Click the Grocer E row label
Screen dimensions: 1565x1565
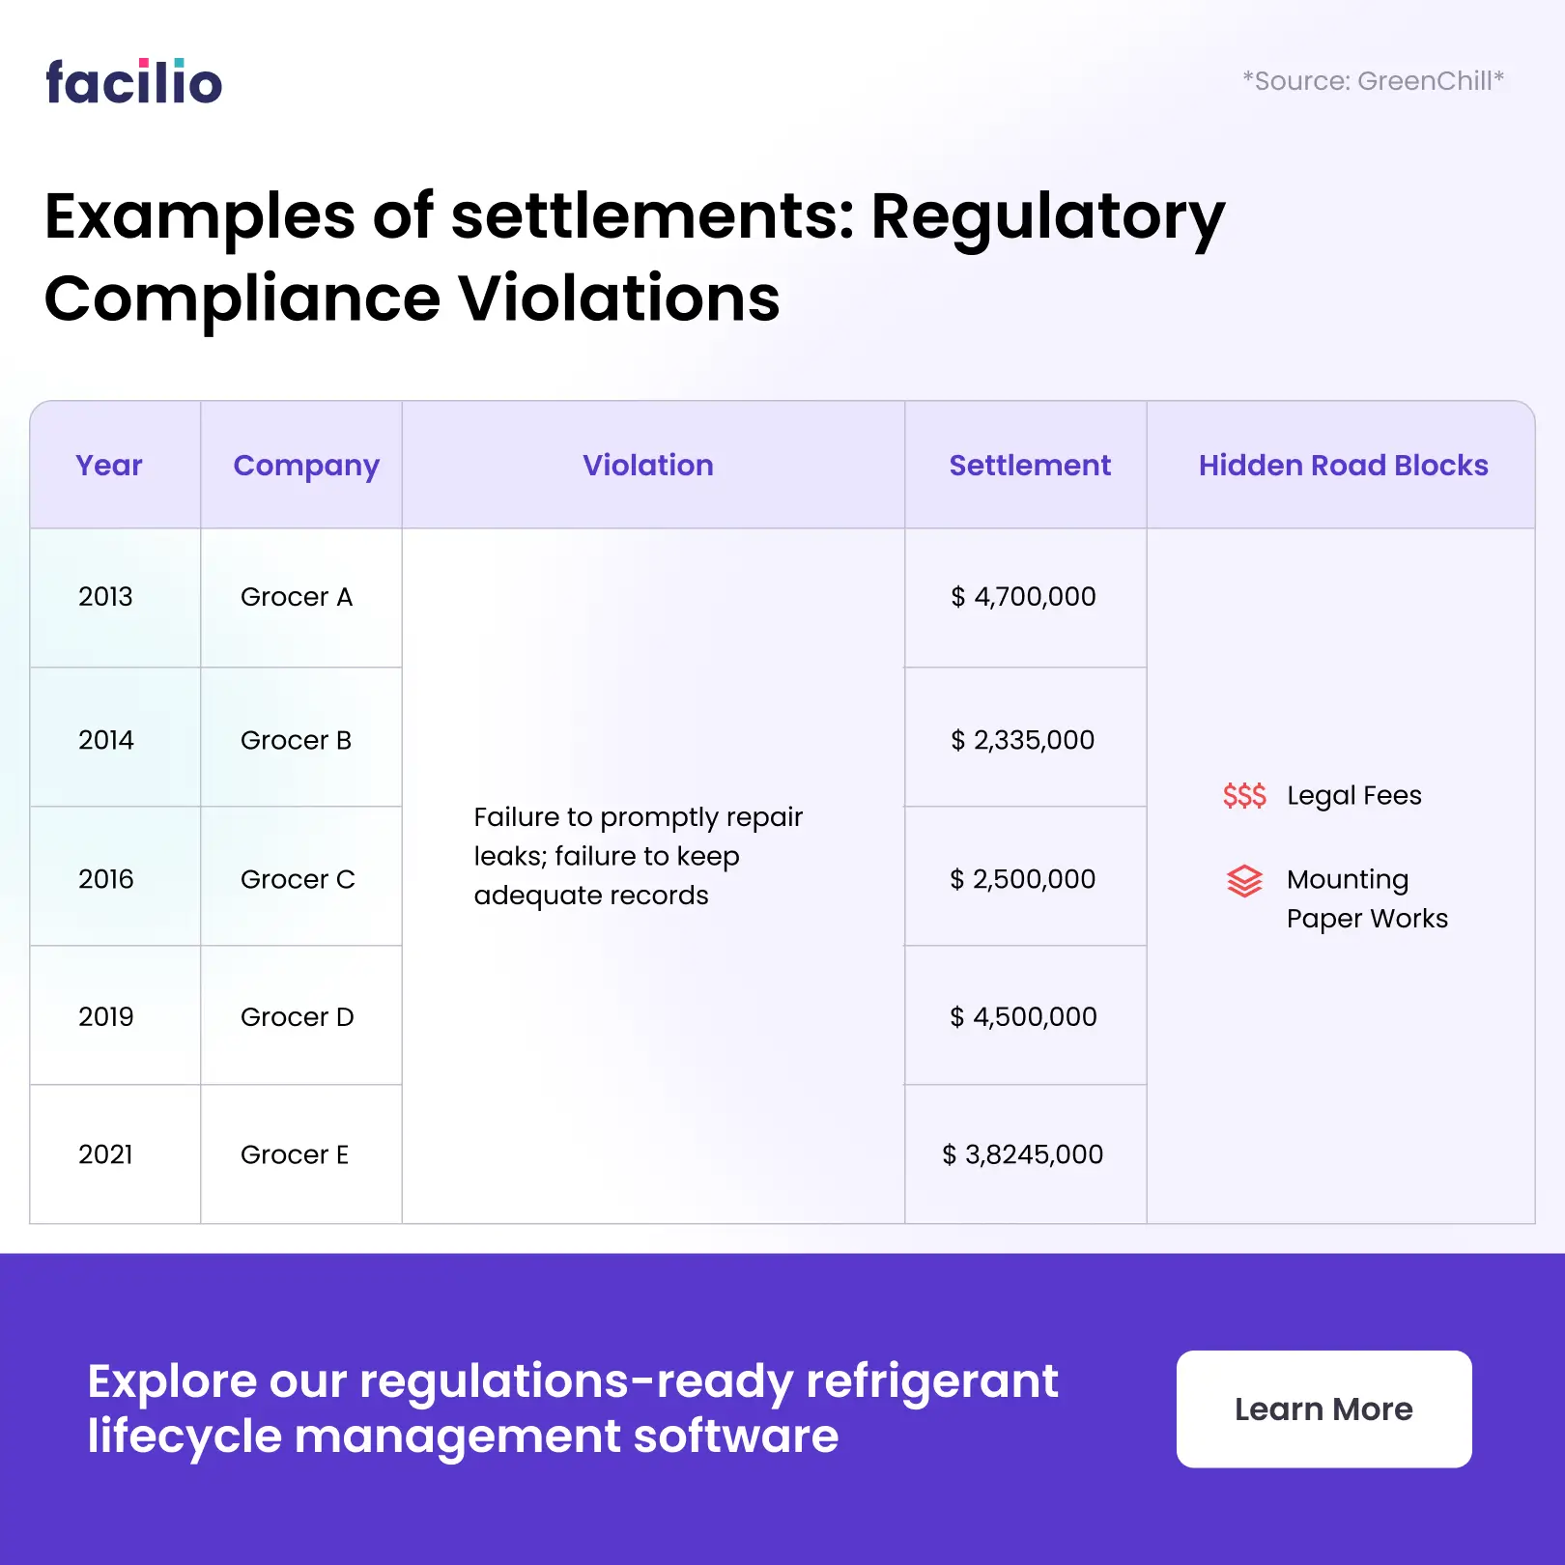[x=294, y=1154]
